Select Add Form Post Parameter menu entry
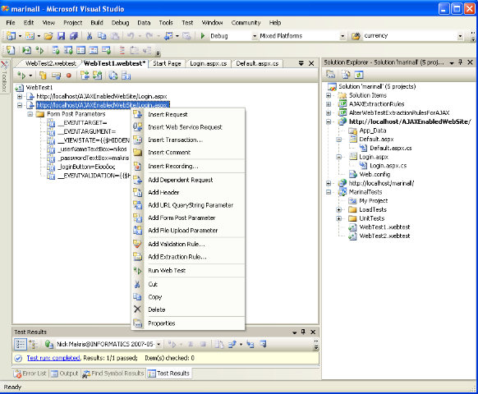This screenshot has width=478, height=394. (x=188, y=218)
